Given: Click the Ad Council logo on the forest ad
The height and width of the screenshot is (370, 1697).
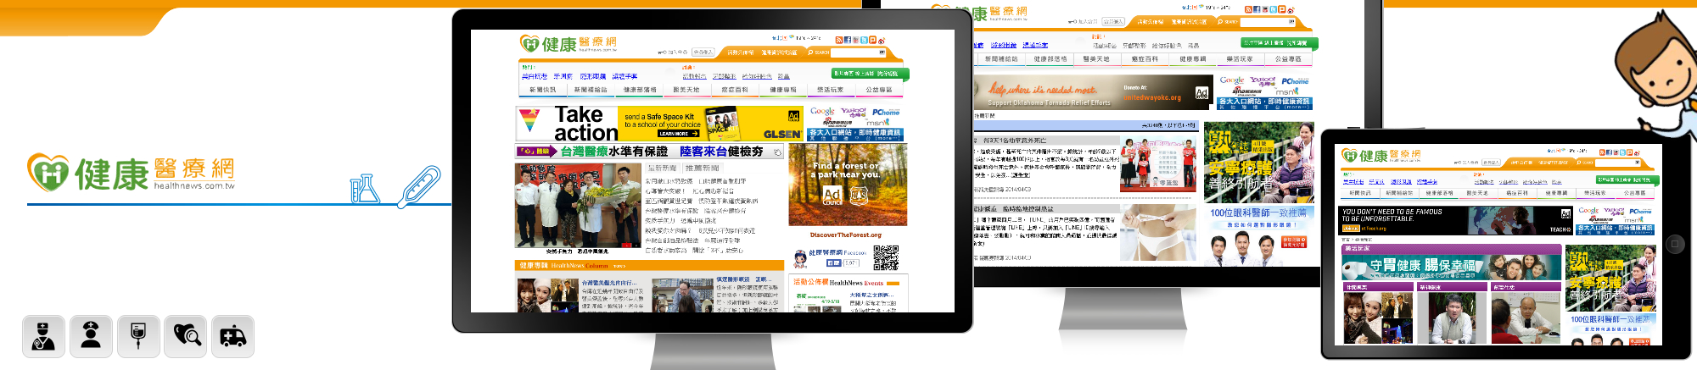Looking at the screenshot, I should point(832,196).
